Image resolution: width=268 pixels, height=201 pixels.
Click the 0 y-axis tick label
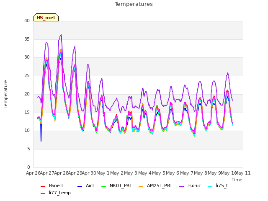coord(28,167)
